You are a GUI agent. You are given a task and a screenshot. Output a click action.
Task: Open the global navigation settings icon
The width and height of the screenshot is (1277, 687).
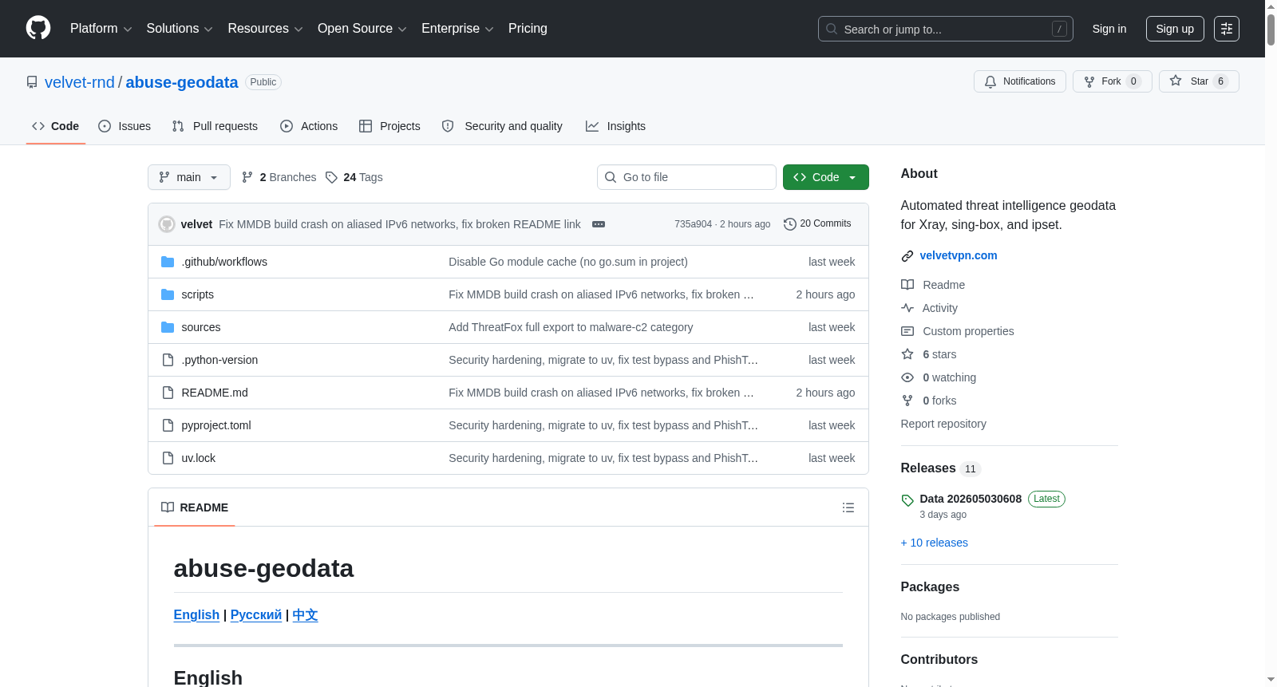click(x=1227, y=29)
